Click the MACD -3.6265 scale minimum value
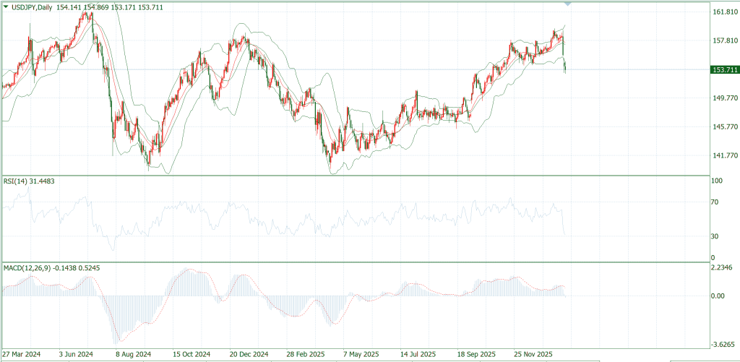Image resolution: width=740 pixels, height=362 pixels. (722, 344)
